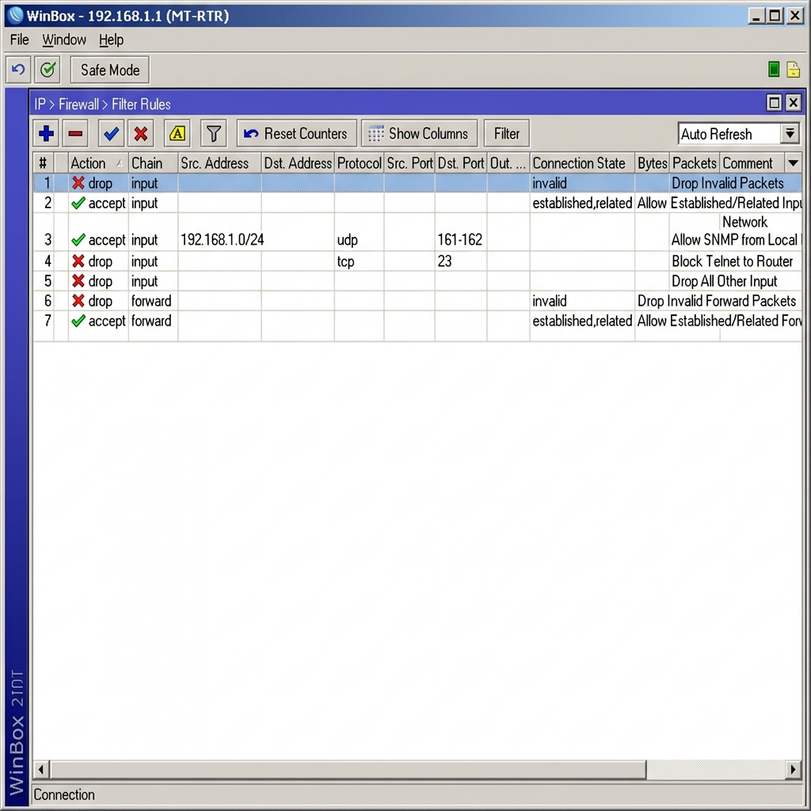Sort by Action column header
The width and height of the screenshot is (811, 811).
(x=97, y=163)
